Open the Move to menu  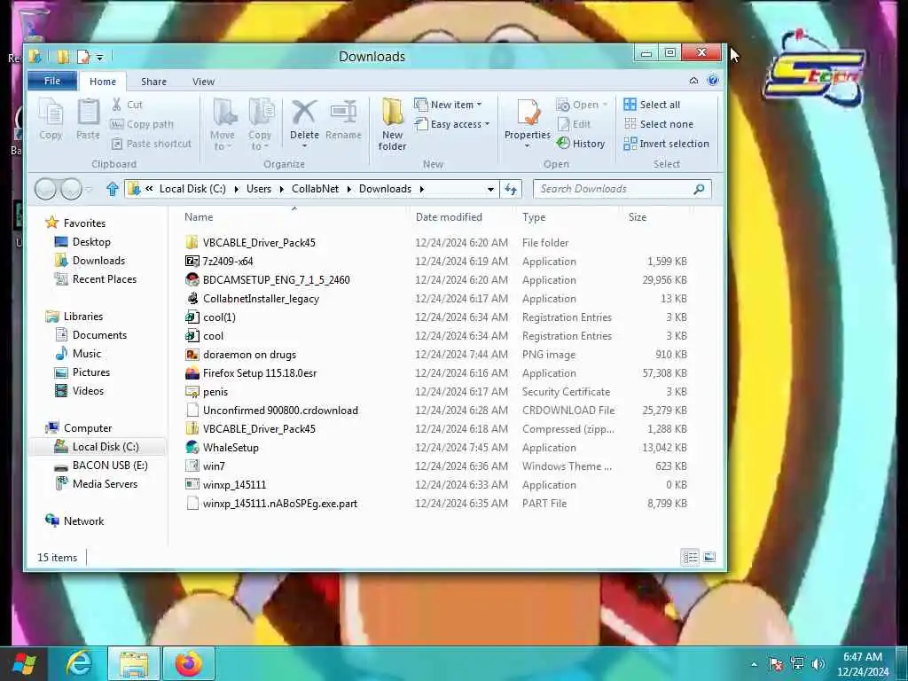[x=223, y=124]
